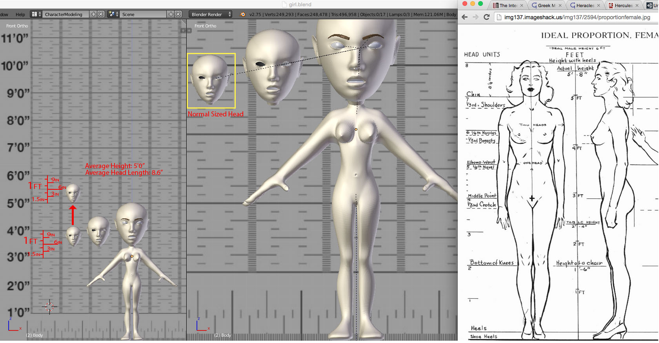Switch to the Greek M browser tab
Viewport: 659px width, 343px height.
click(546, 5)
